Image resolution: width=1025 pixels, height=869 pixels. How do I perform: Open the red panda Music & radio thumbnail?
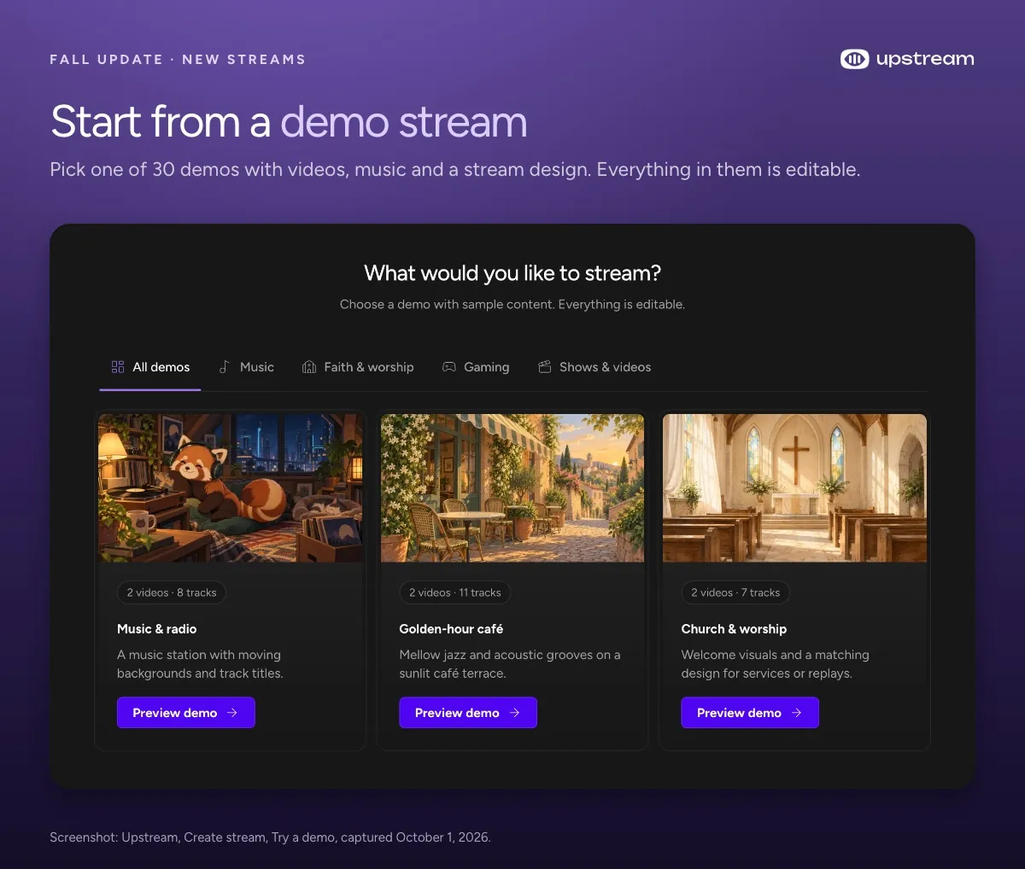[231, 488]
